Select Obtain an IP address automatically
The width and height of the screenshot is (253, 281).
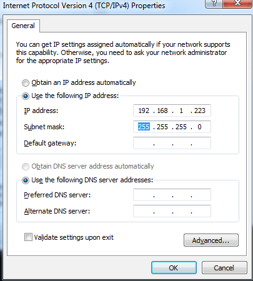tap(26, 83)
